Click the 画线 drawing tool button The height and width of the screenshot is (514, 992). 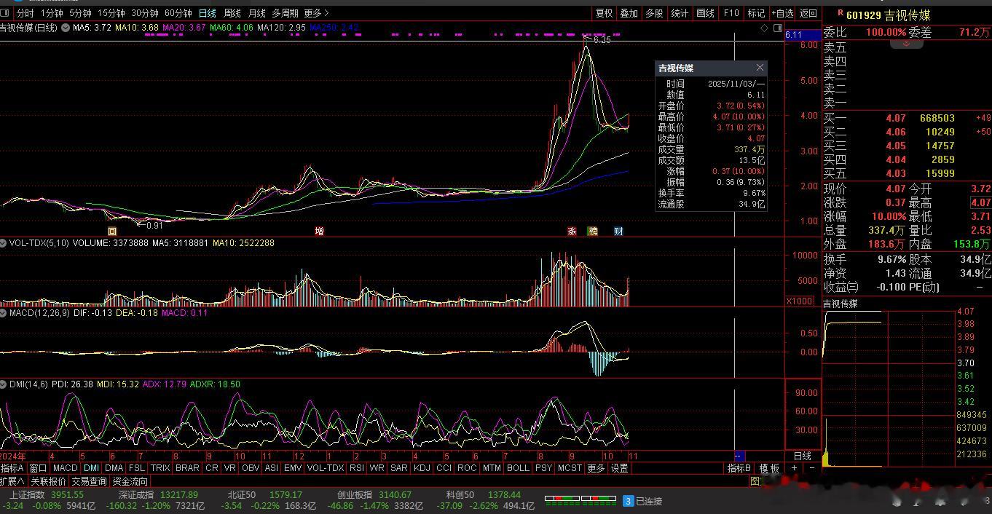705,13
